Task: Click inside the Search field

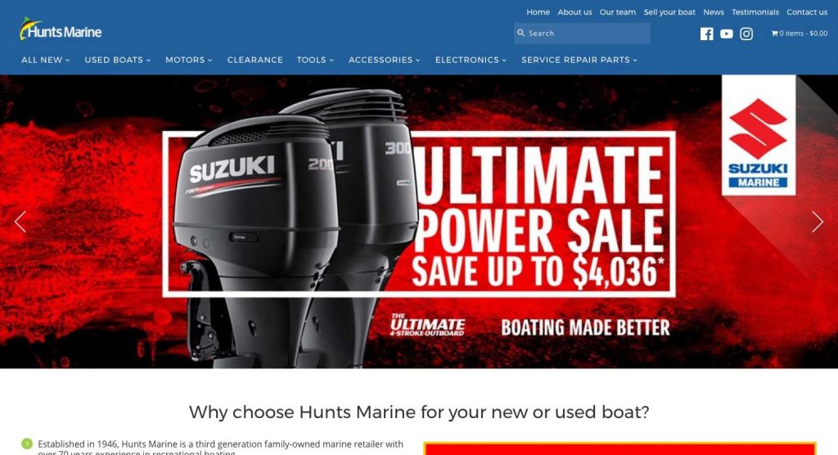Action: click(582, 34)
